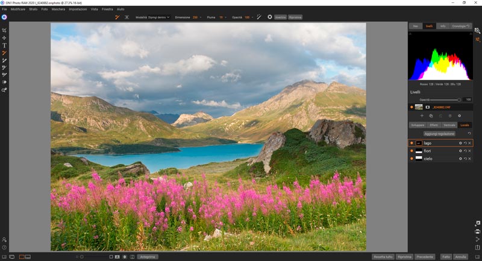Click the Aggiungi regolazione button

[x=439, y=134]
